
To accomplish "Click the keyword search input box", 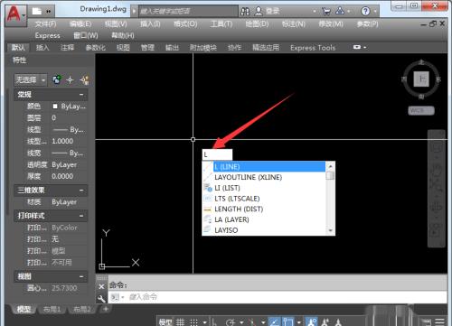I will click(188, 11).
